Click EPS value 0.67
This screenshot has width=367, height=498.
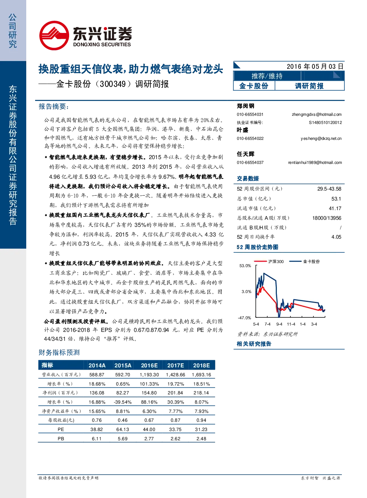(149, 420)
